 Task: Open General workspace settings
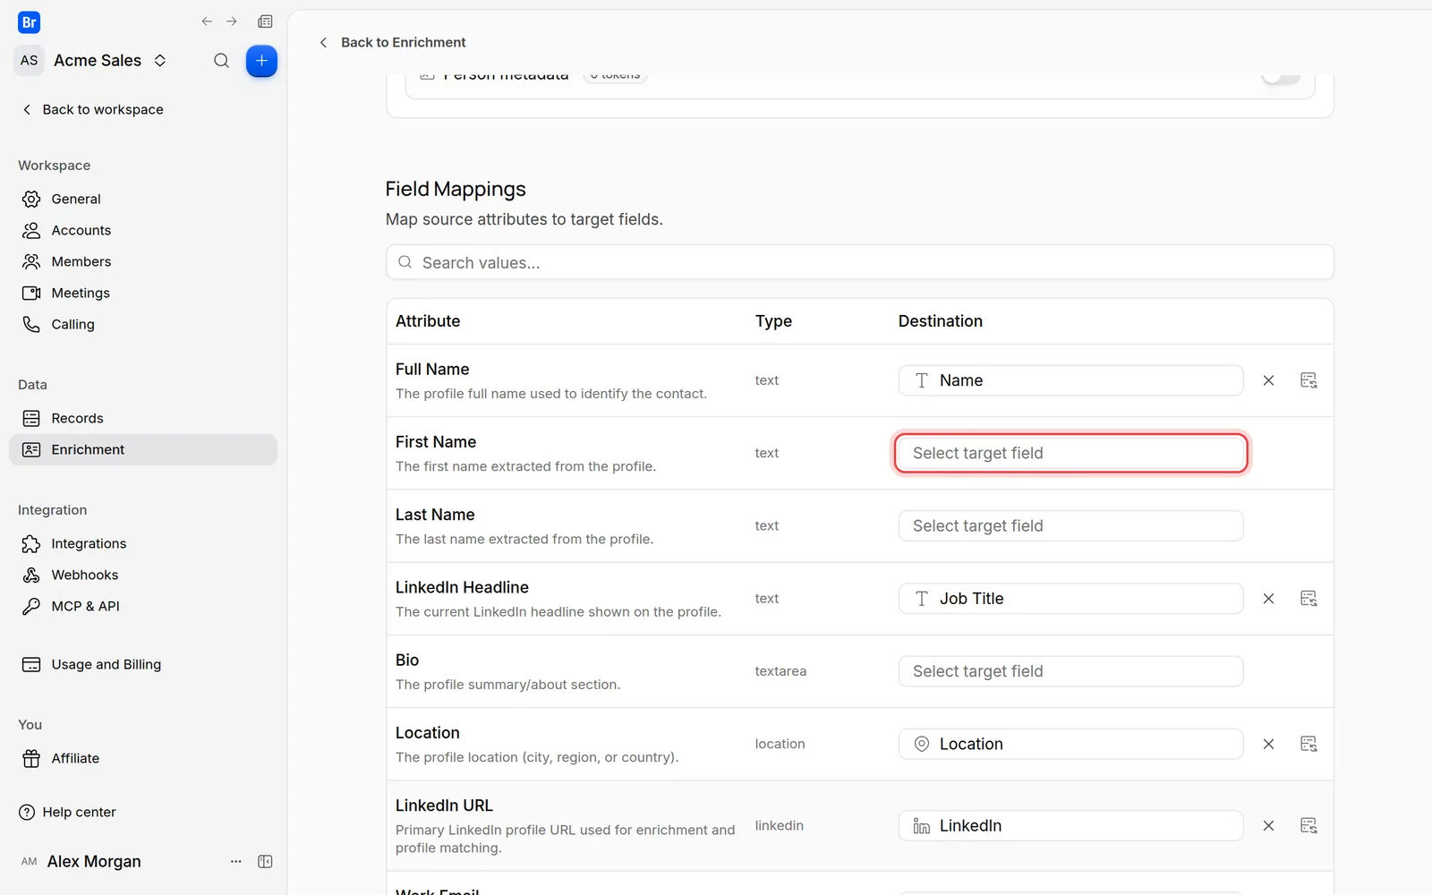[143, 199]
